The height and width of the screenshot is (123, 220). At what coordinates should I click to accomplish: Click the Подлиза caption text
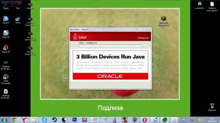(x=110, y=108)
